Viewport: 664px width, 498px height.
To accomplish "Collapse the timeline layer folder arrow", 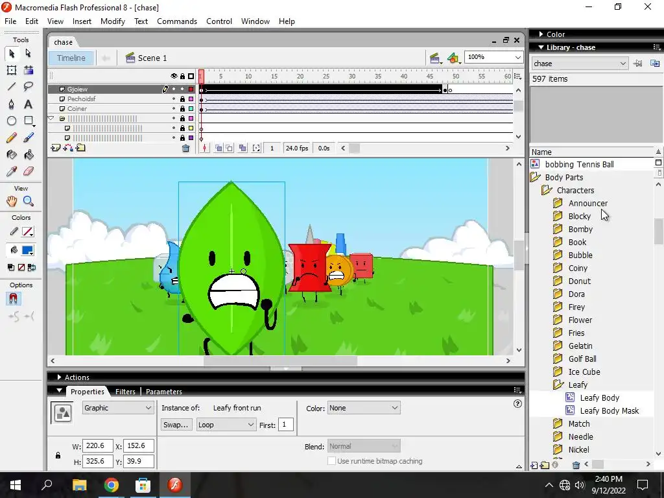I will [51, 119].
